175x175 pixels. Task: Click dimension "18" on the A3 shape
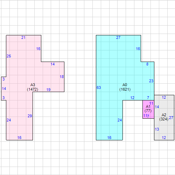point(62,77)
